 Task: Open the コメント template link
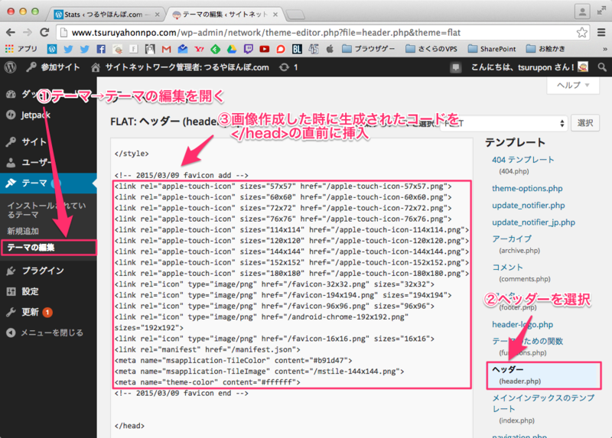(507, 268)
